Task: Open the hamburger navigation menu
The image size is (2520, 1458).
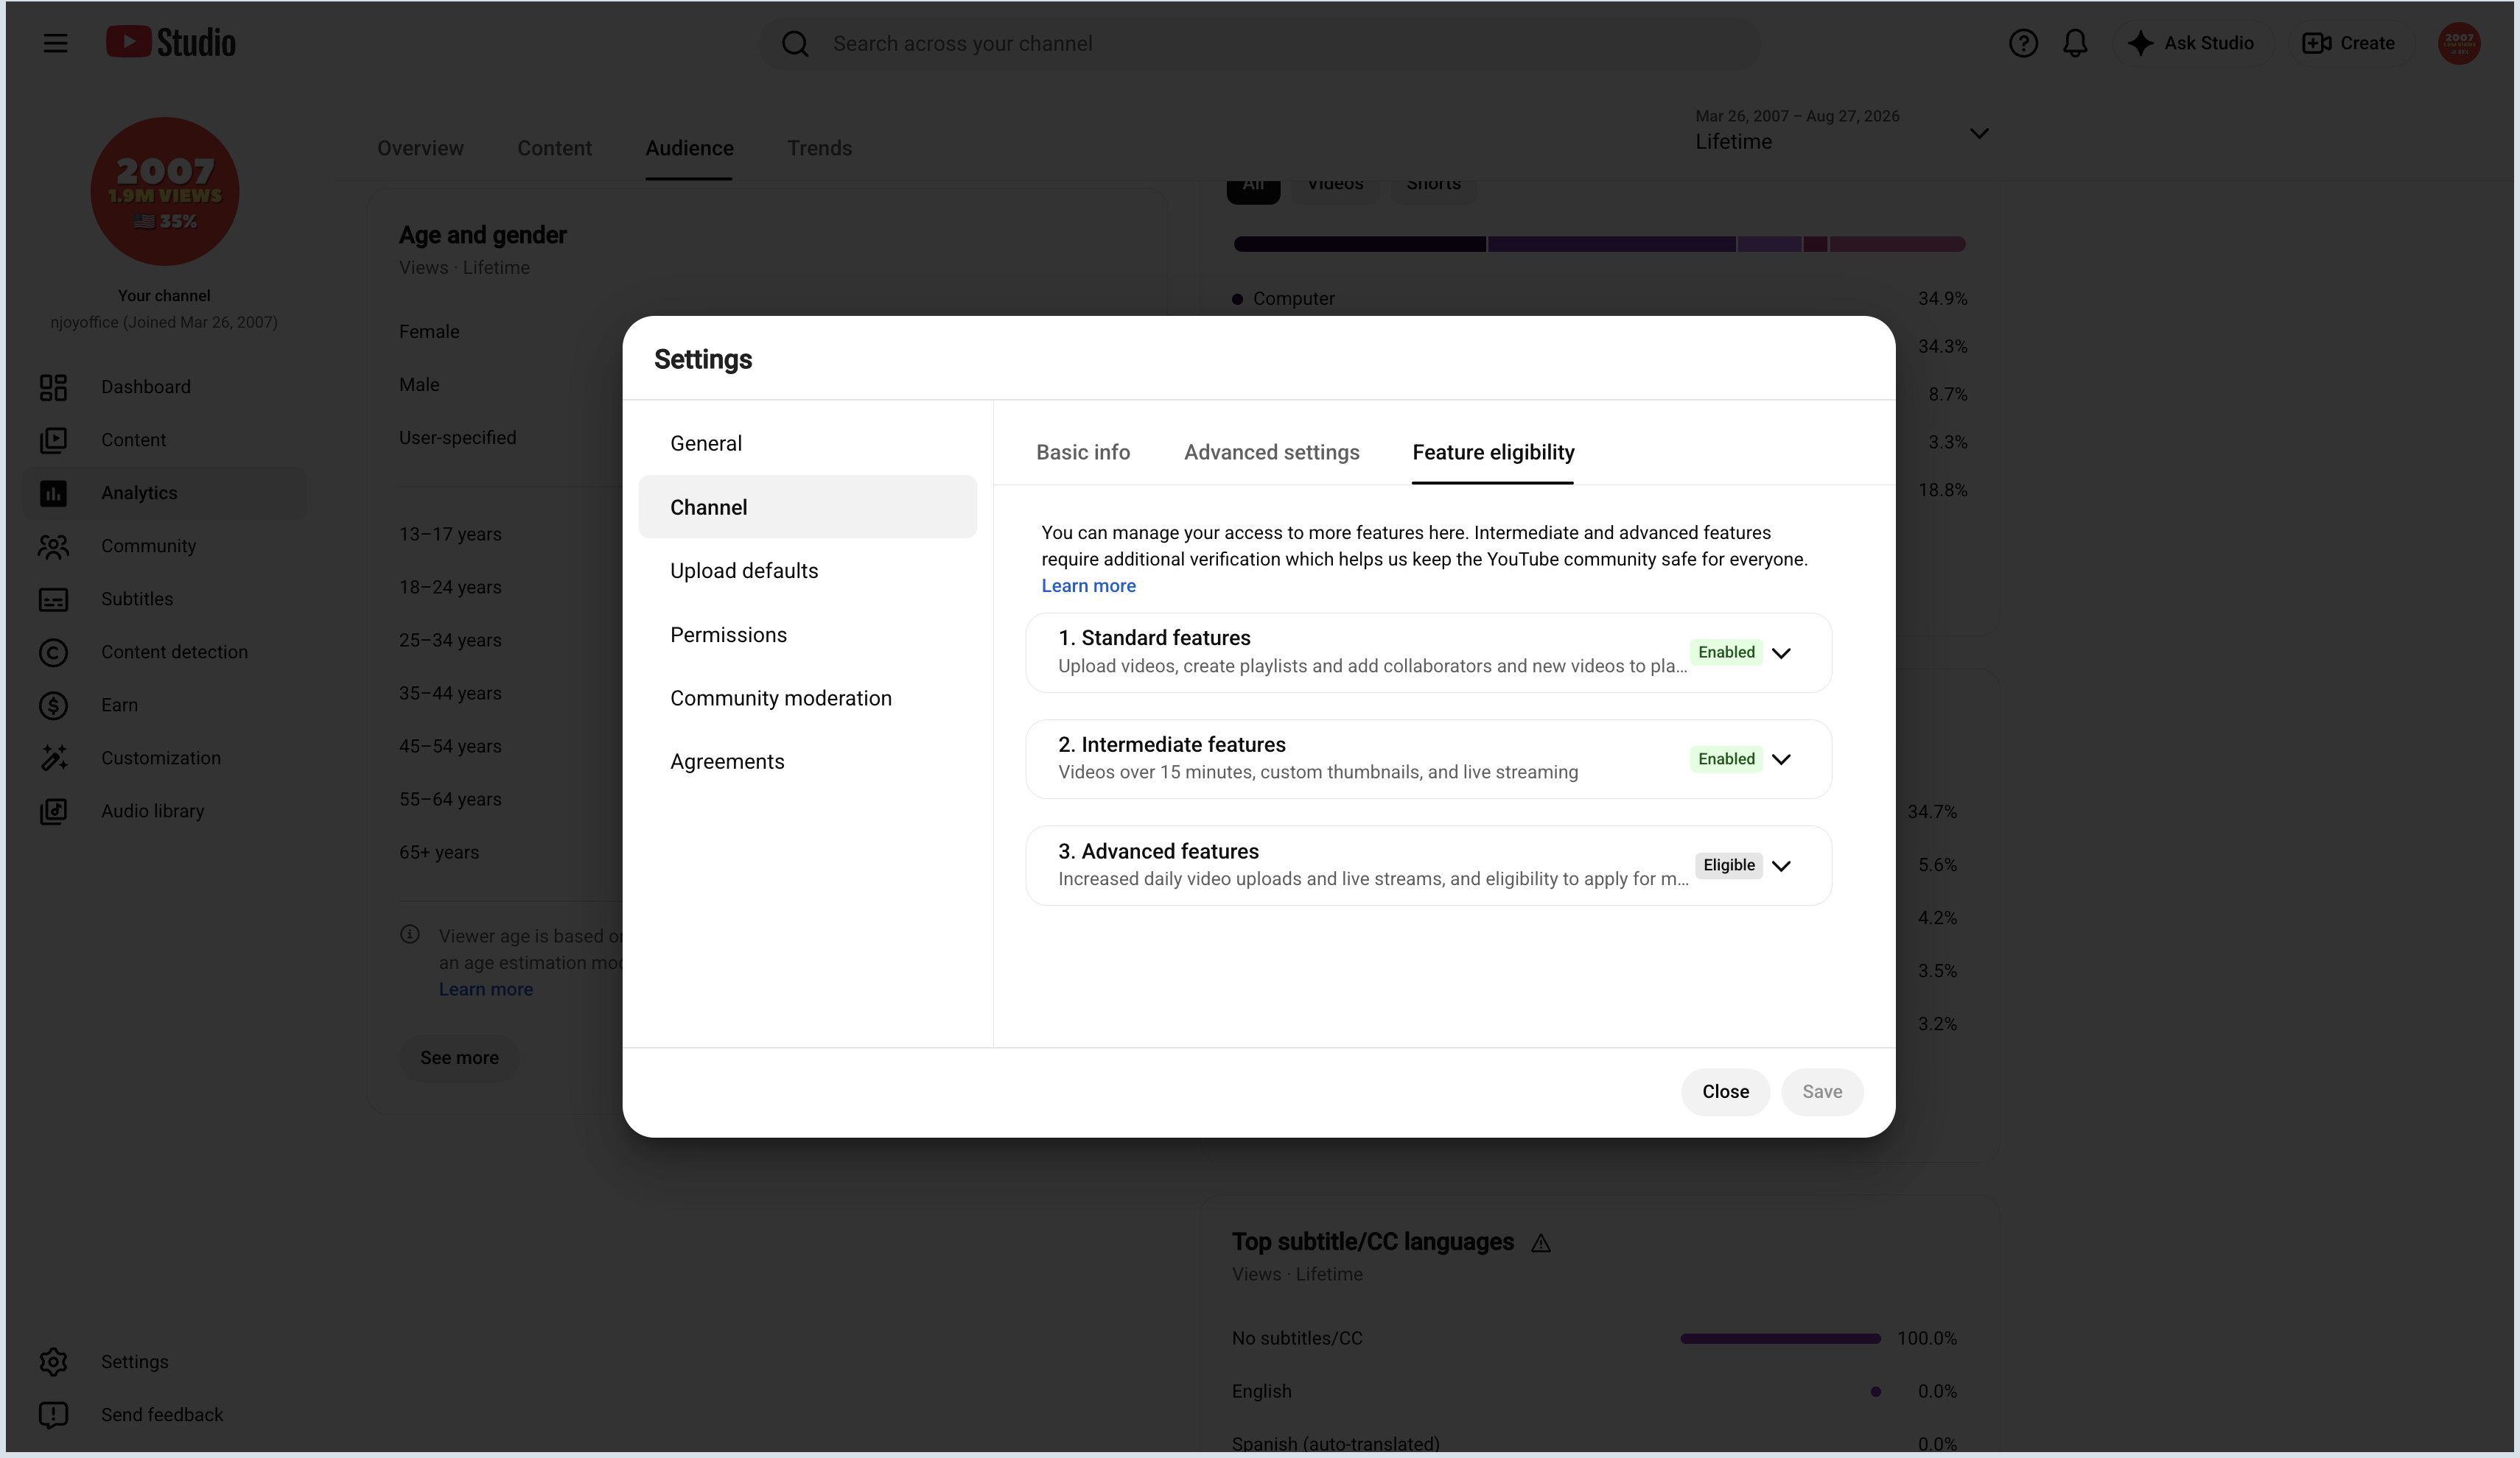Action: [55, 43]
